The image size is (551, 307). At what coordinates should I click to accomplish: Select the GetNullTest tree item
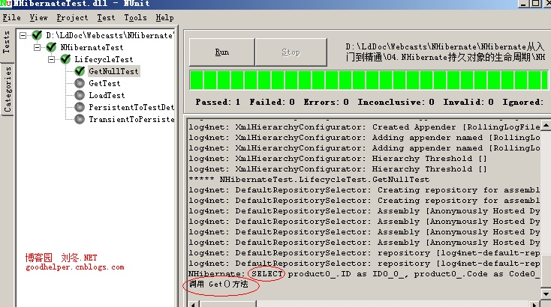[113, 71]
